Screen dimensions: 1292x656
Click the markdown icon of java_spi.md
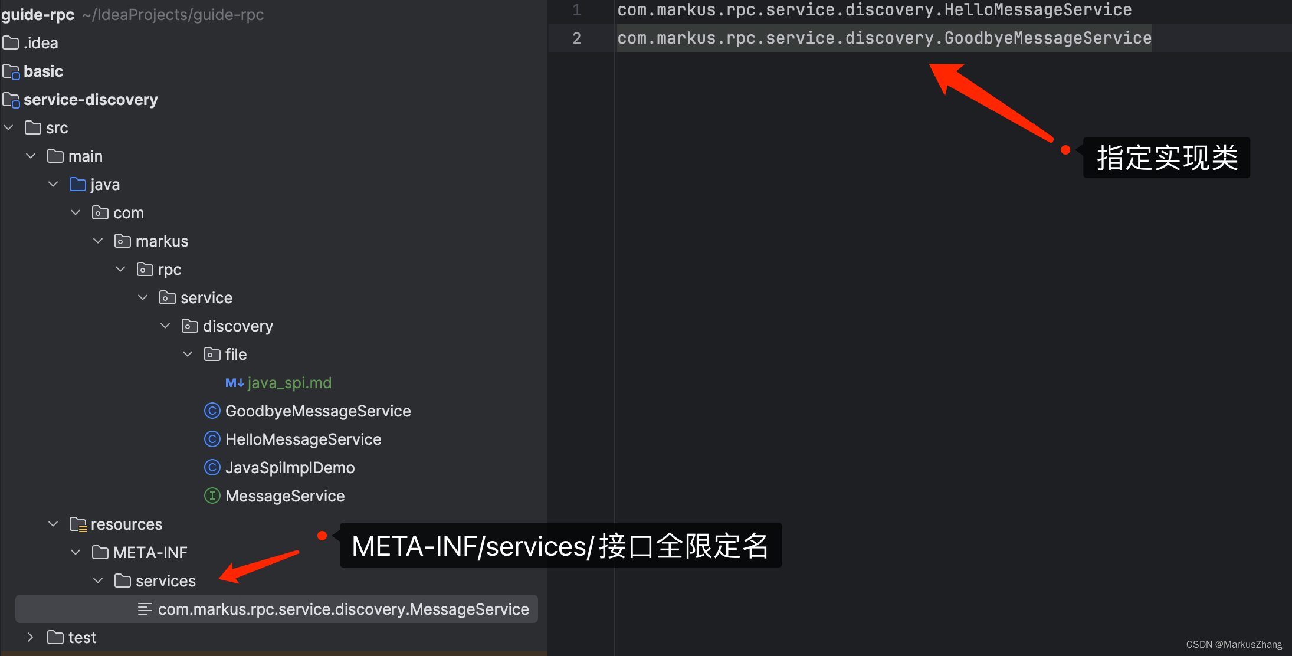(x=234, y=383)
